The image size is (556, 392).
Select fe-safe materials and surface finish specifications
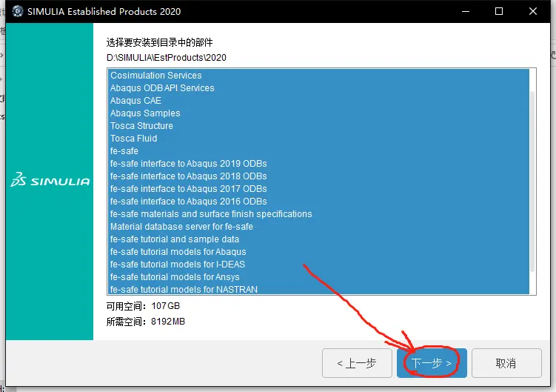[318, 213]
